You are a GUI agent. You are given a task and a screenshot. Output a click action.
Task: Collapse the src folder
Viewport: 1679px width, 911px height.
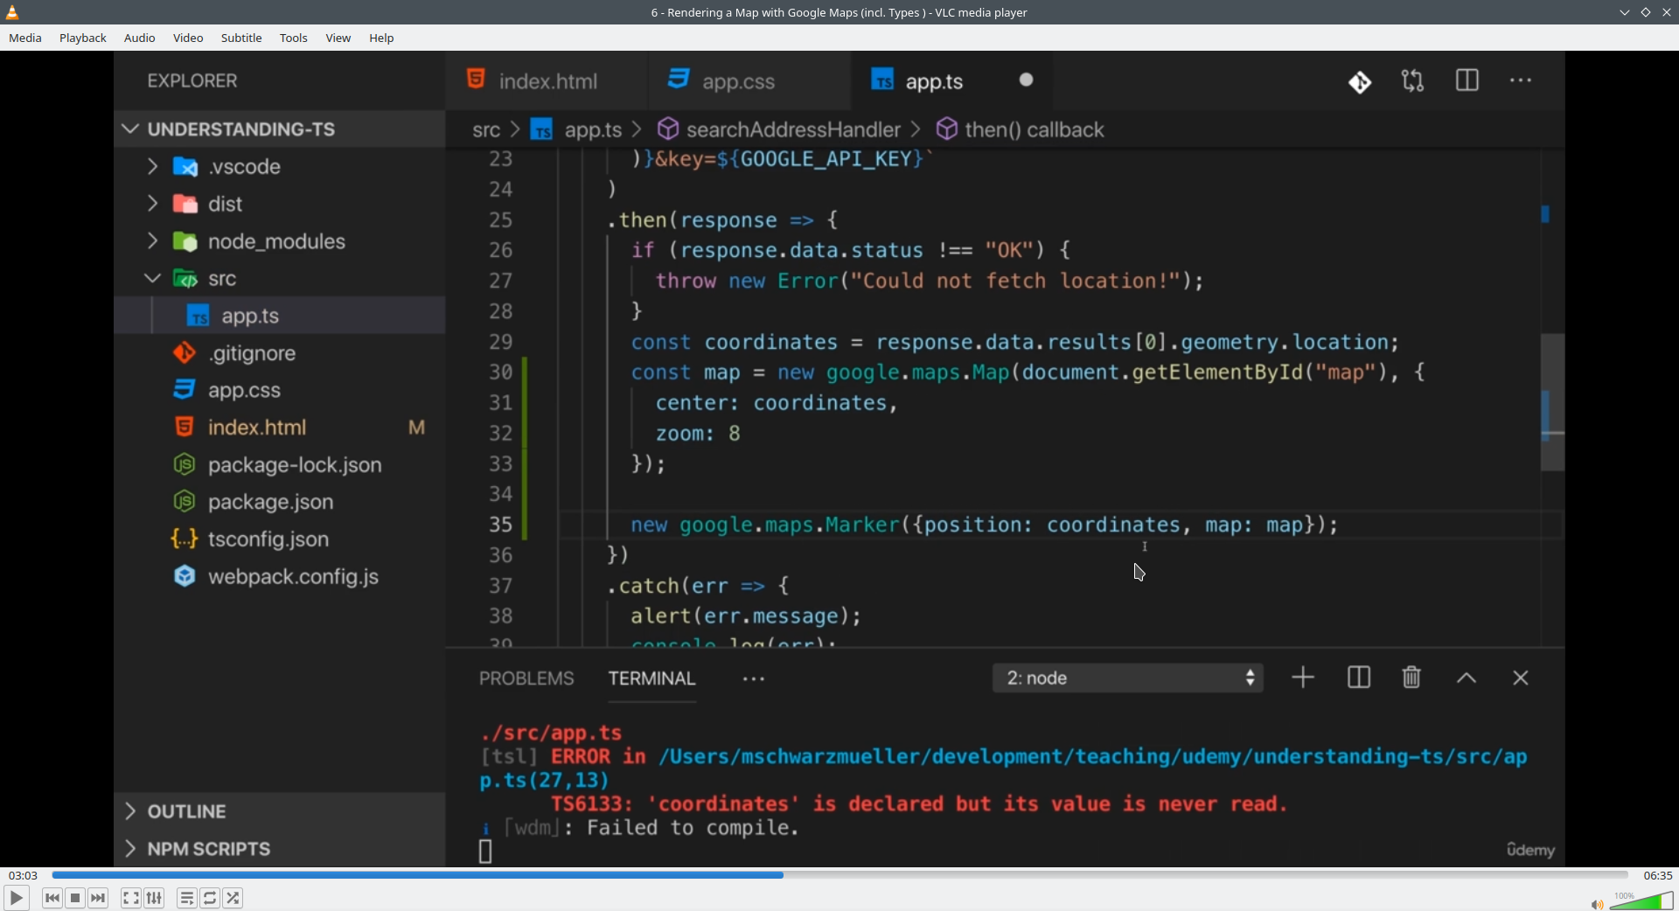pos(280,279)
